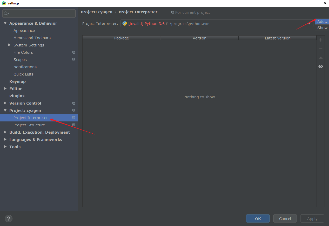Sort by Version column header

click(x=199, y=38)
